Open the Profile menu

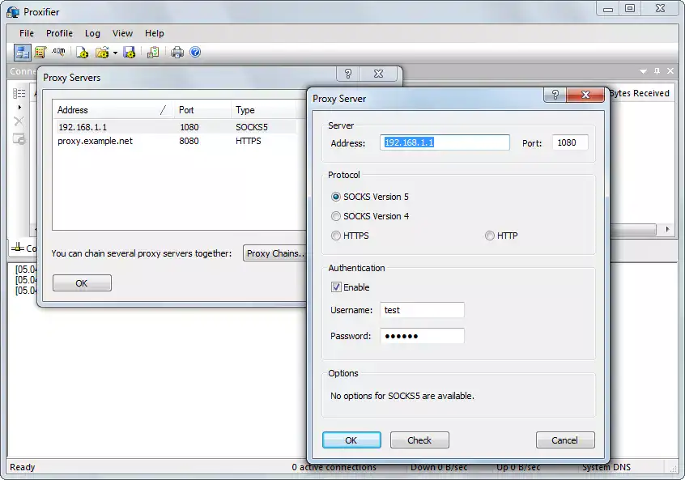click(59, 33)
